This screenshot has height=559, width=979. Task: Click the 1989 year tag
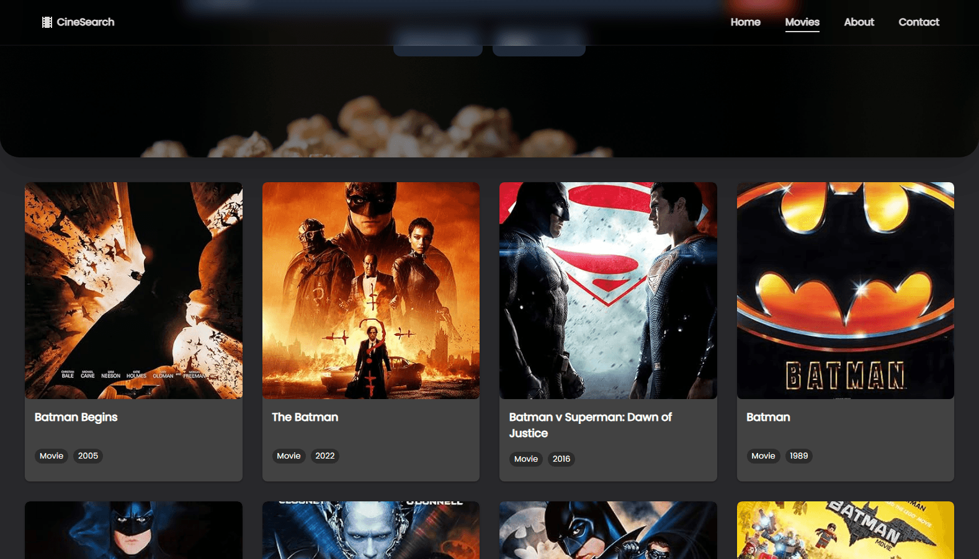pos(799,456)
